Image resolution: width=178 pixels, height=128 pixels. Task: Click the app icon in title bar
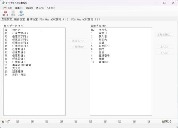(x=3, y=3)
